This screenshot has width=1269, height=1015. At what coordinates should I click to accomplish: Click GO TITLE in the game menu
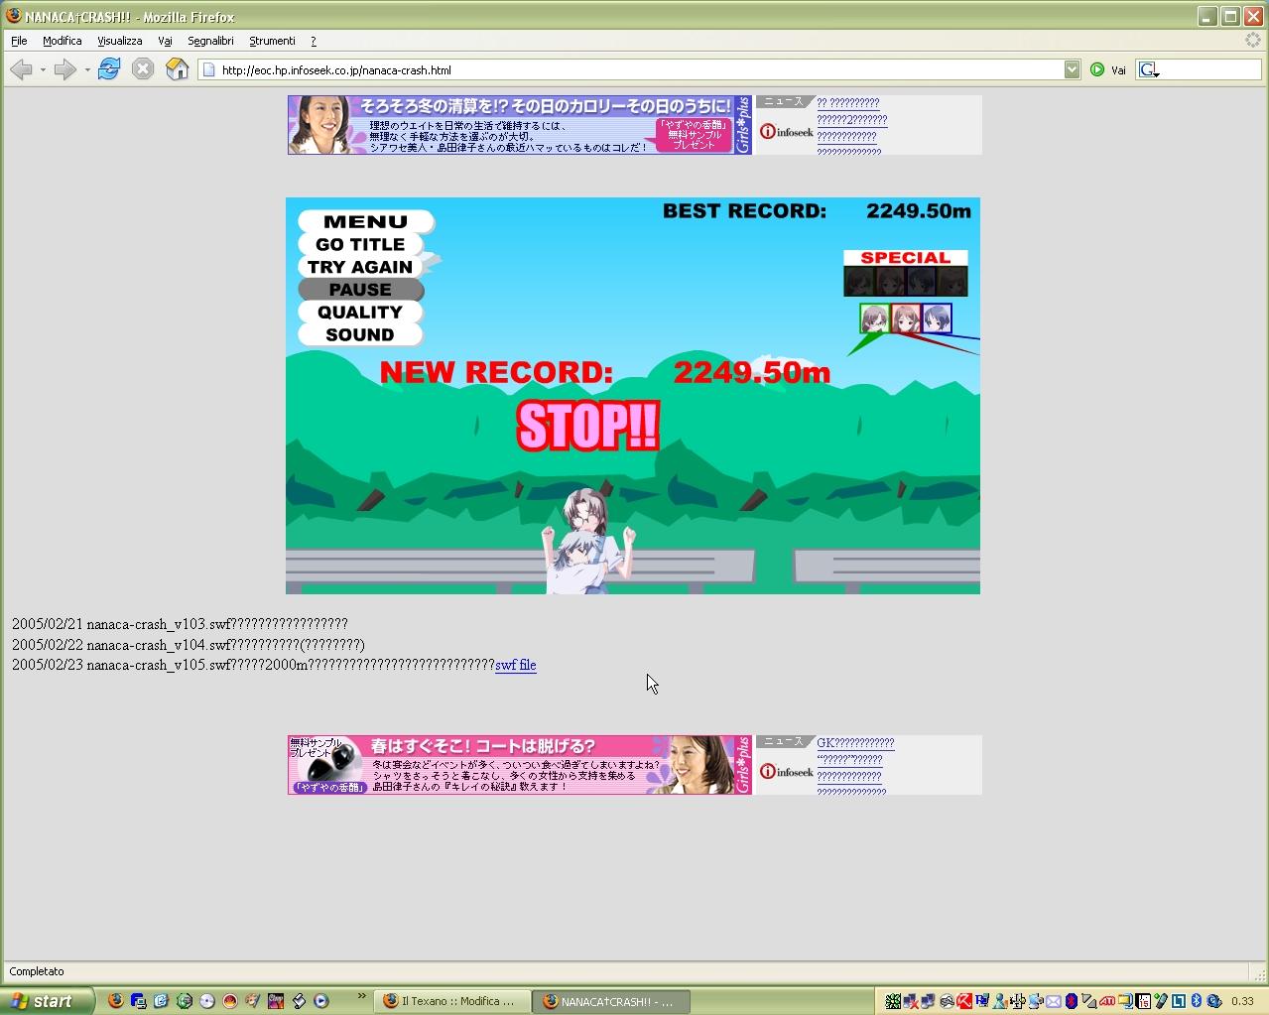[360, 244]
